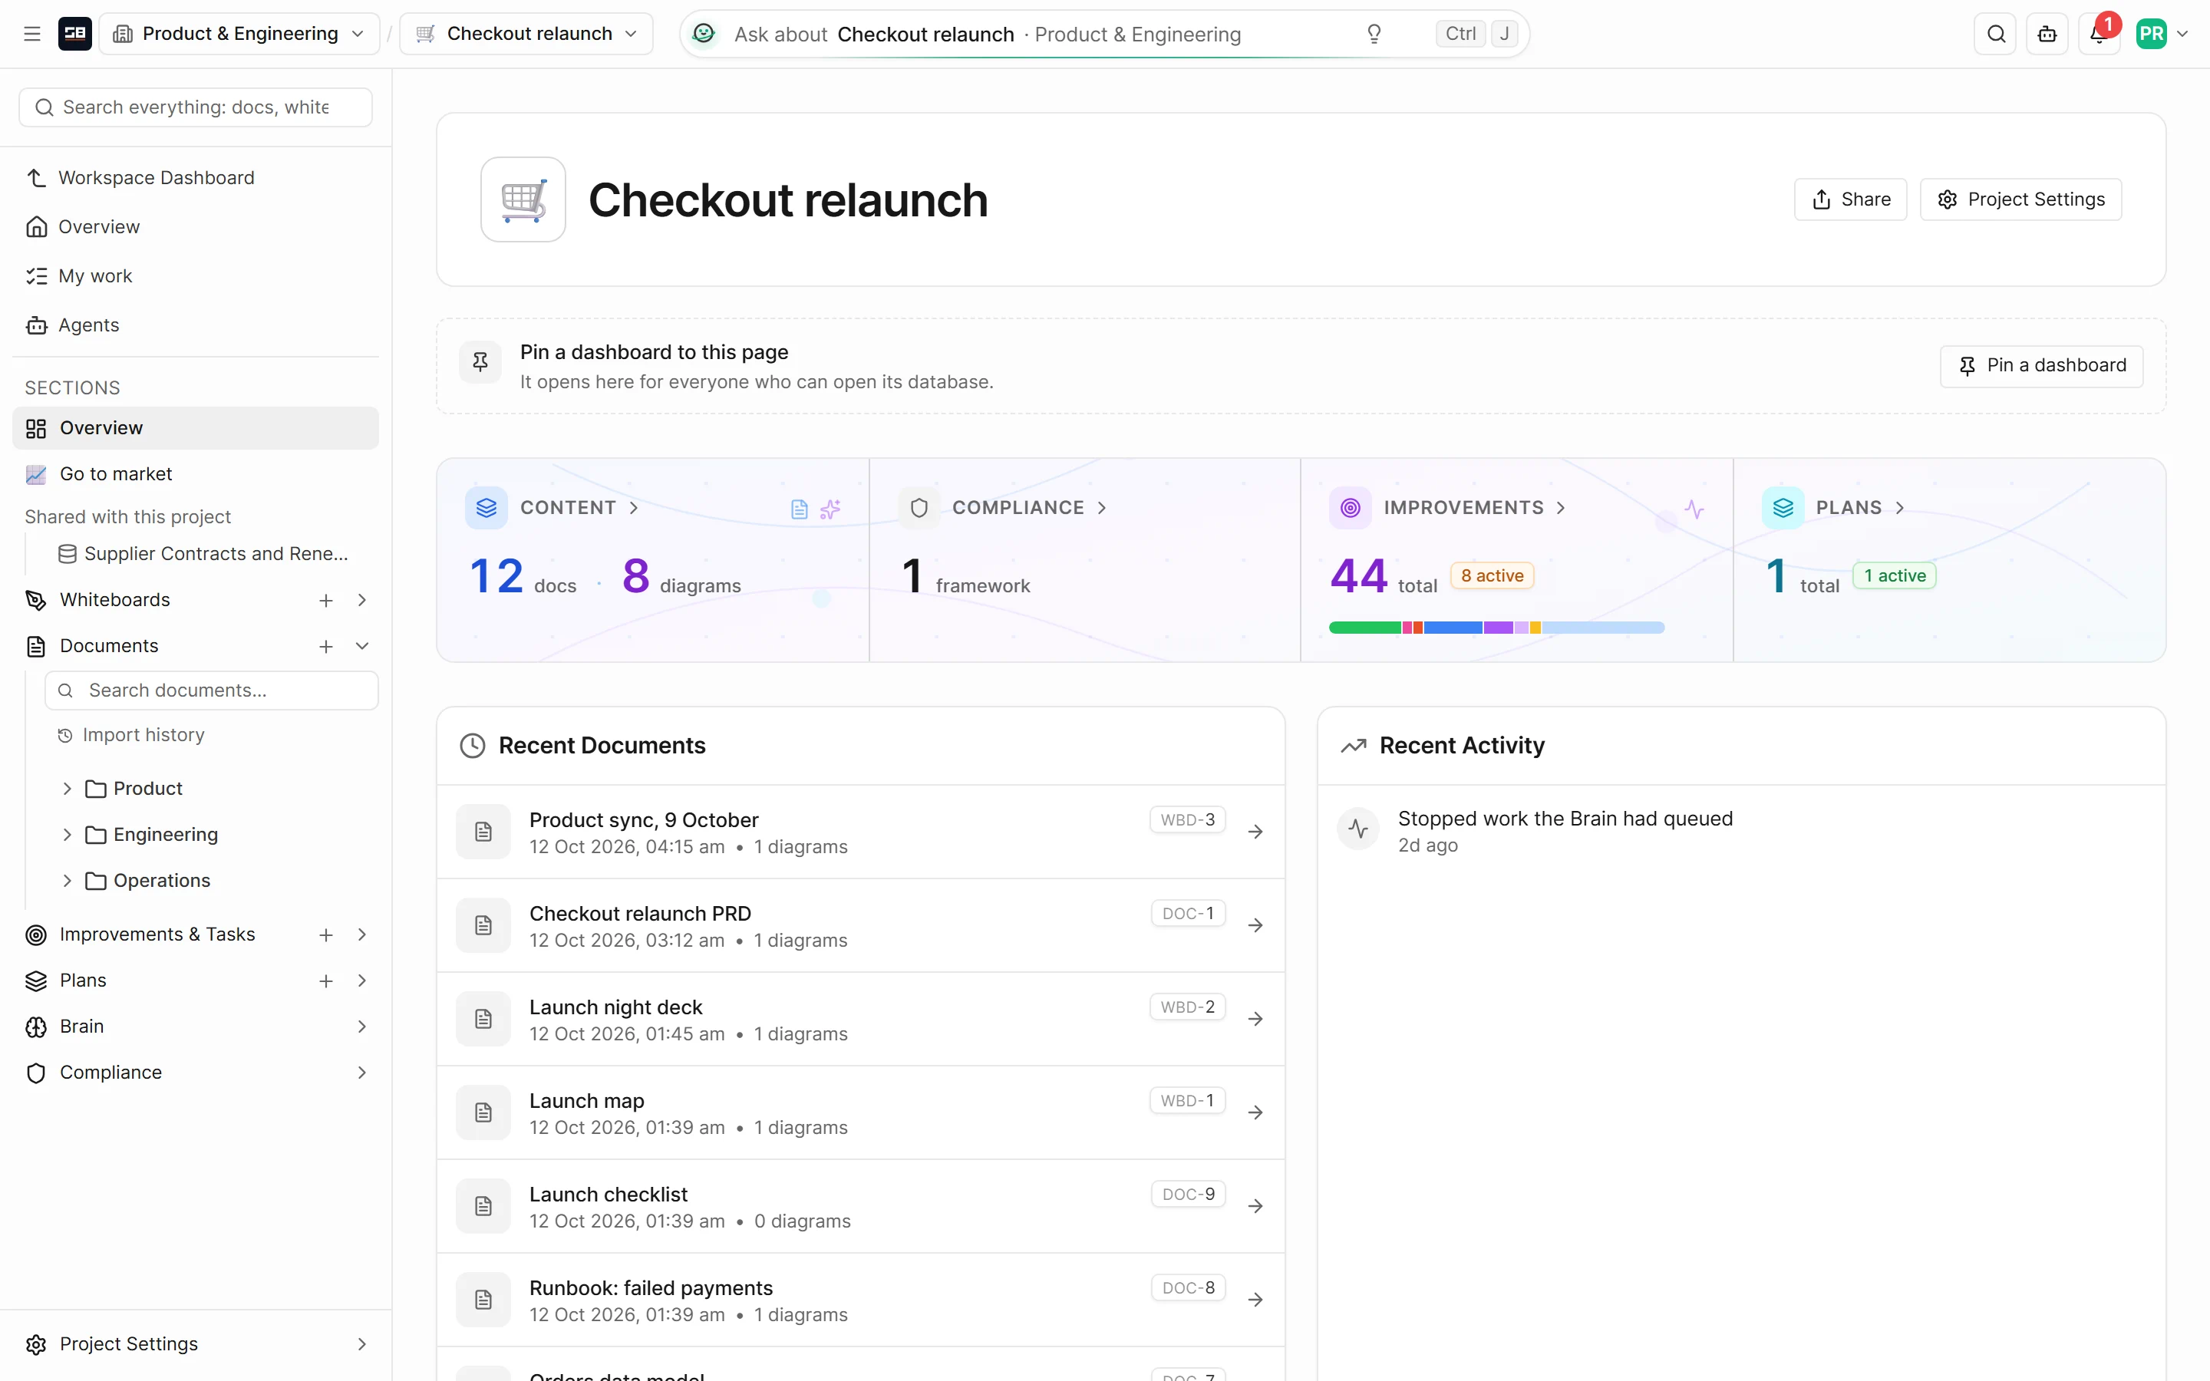Viewport: 2210px width, 1381px height.
Task: Toggle the sidebar hamburger menu
Action: (32, 34)
